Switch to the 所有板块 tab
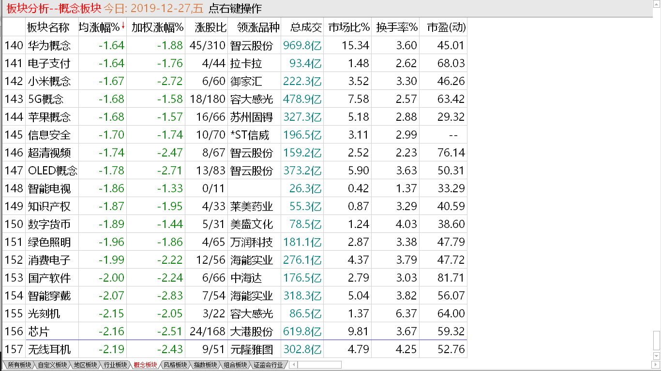Viewport: 661px width, 371px height. (19, 365)
